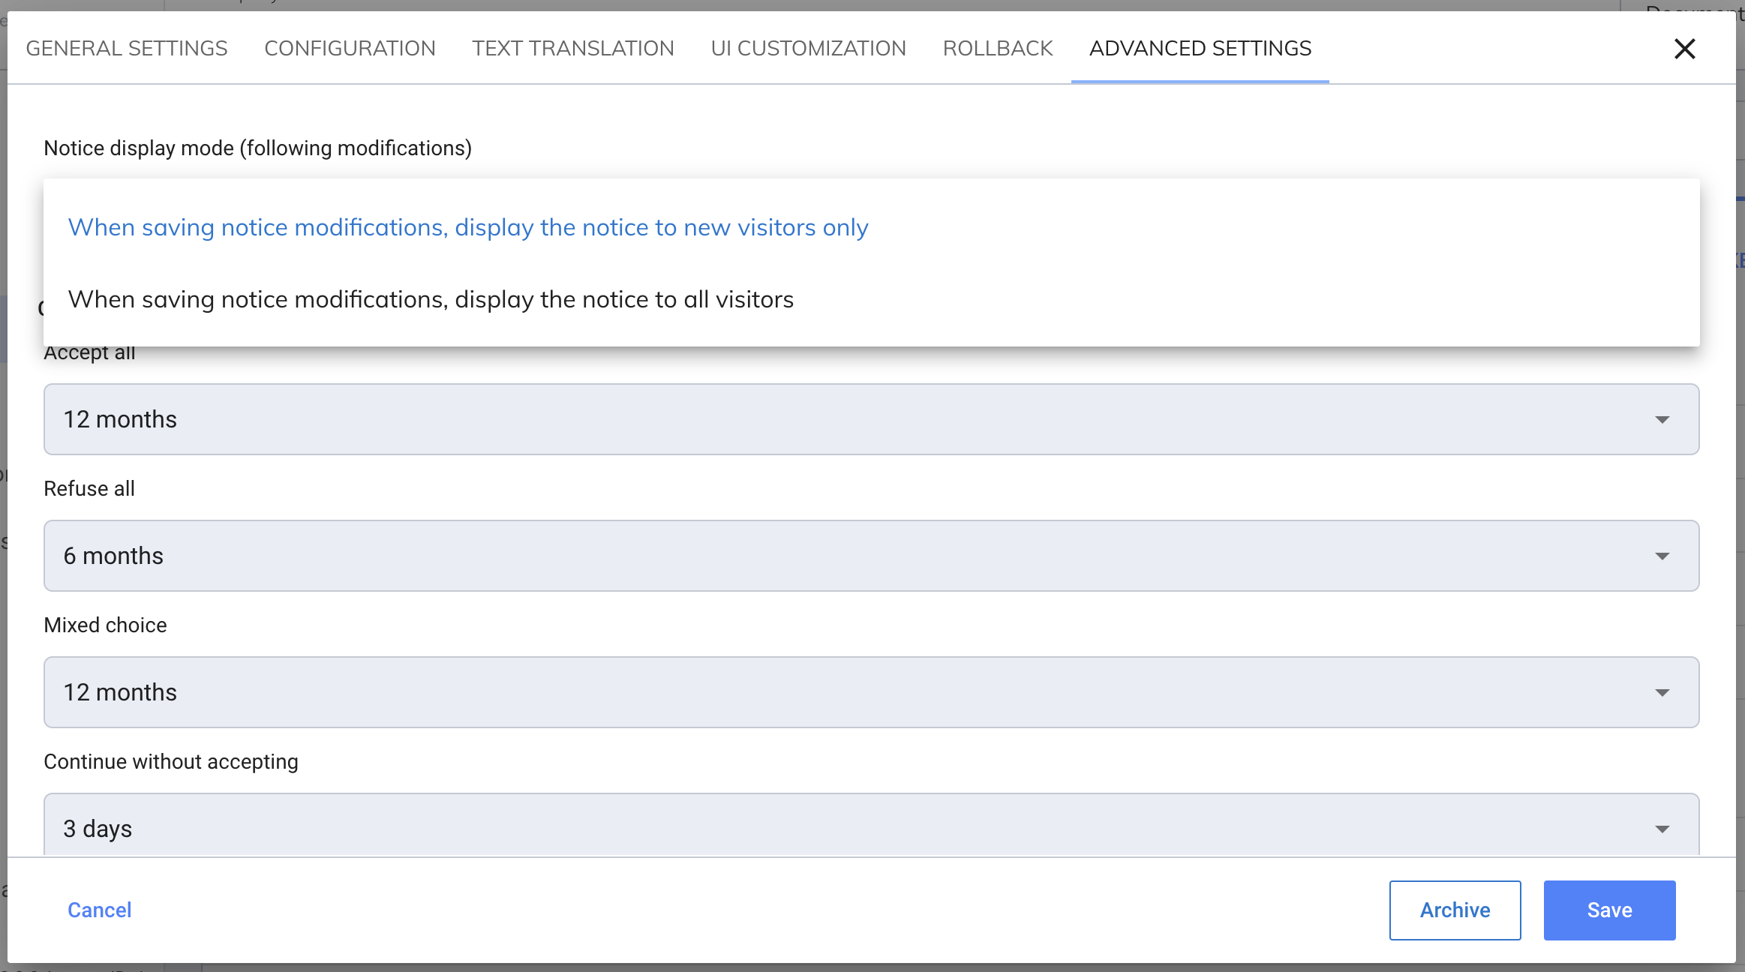
Task: Open the General Settings tab
Action: (x=126, y=49)
